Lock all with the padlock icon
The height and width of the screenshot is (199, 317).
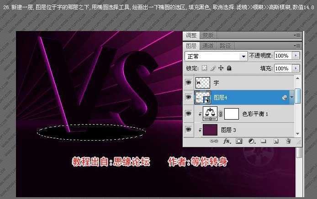click(229, 68)
